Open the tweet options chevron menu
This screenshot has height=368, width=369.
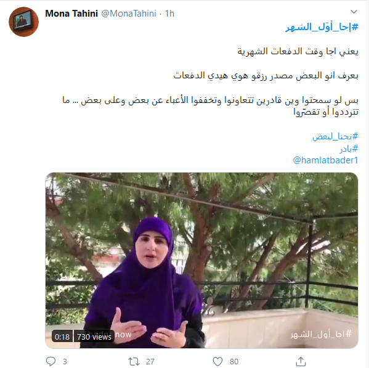coord(354,12)
